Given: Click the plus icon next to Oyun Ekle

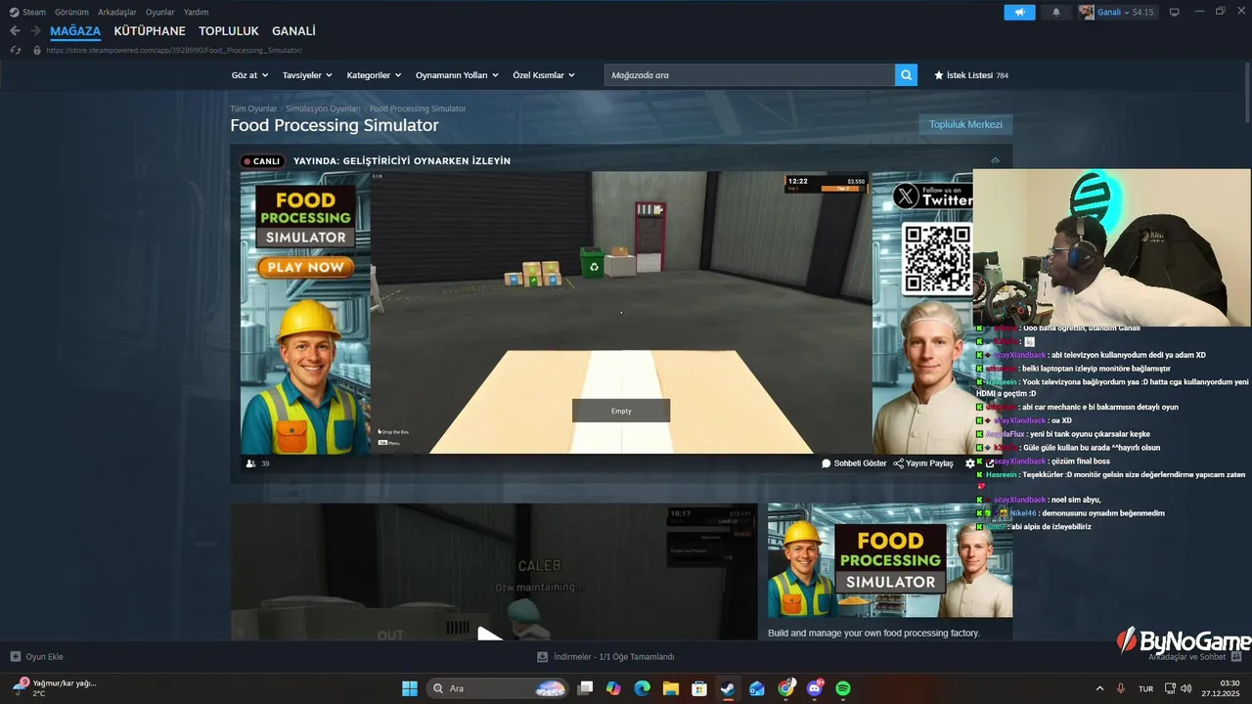Looking at the screenshot, I should click(15, 657).
